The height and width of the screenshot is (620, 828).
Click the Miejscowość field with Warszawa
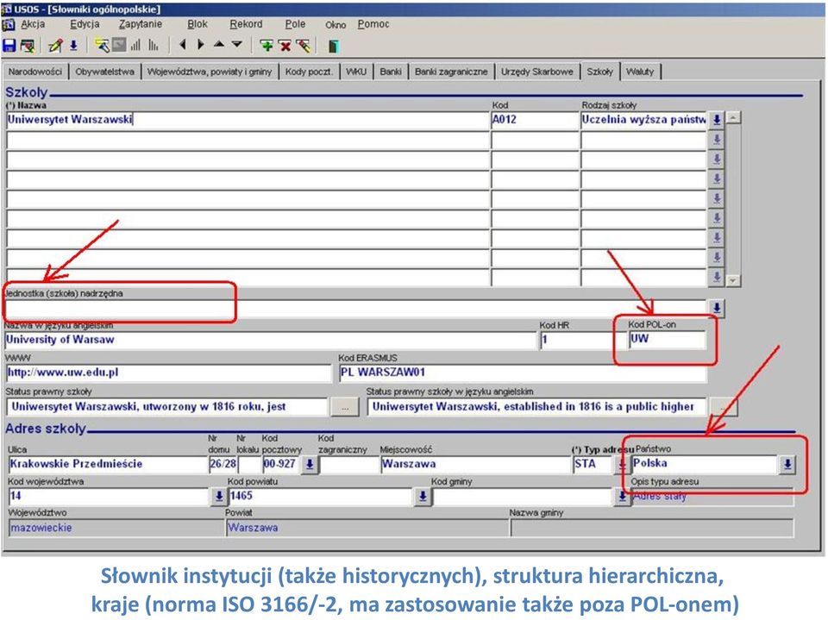coord(474,465)
